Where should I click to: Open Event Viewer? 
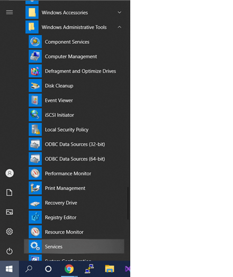59,100
